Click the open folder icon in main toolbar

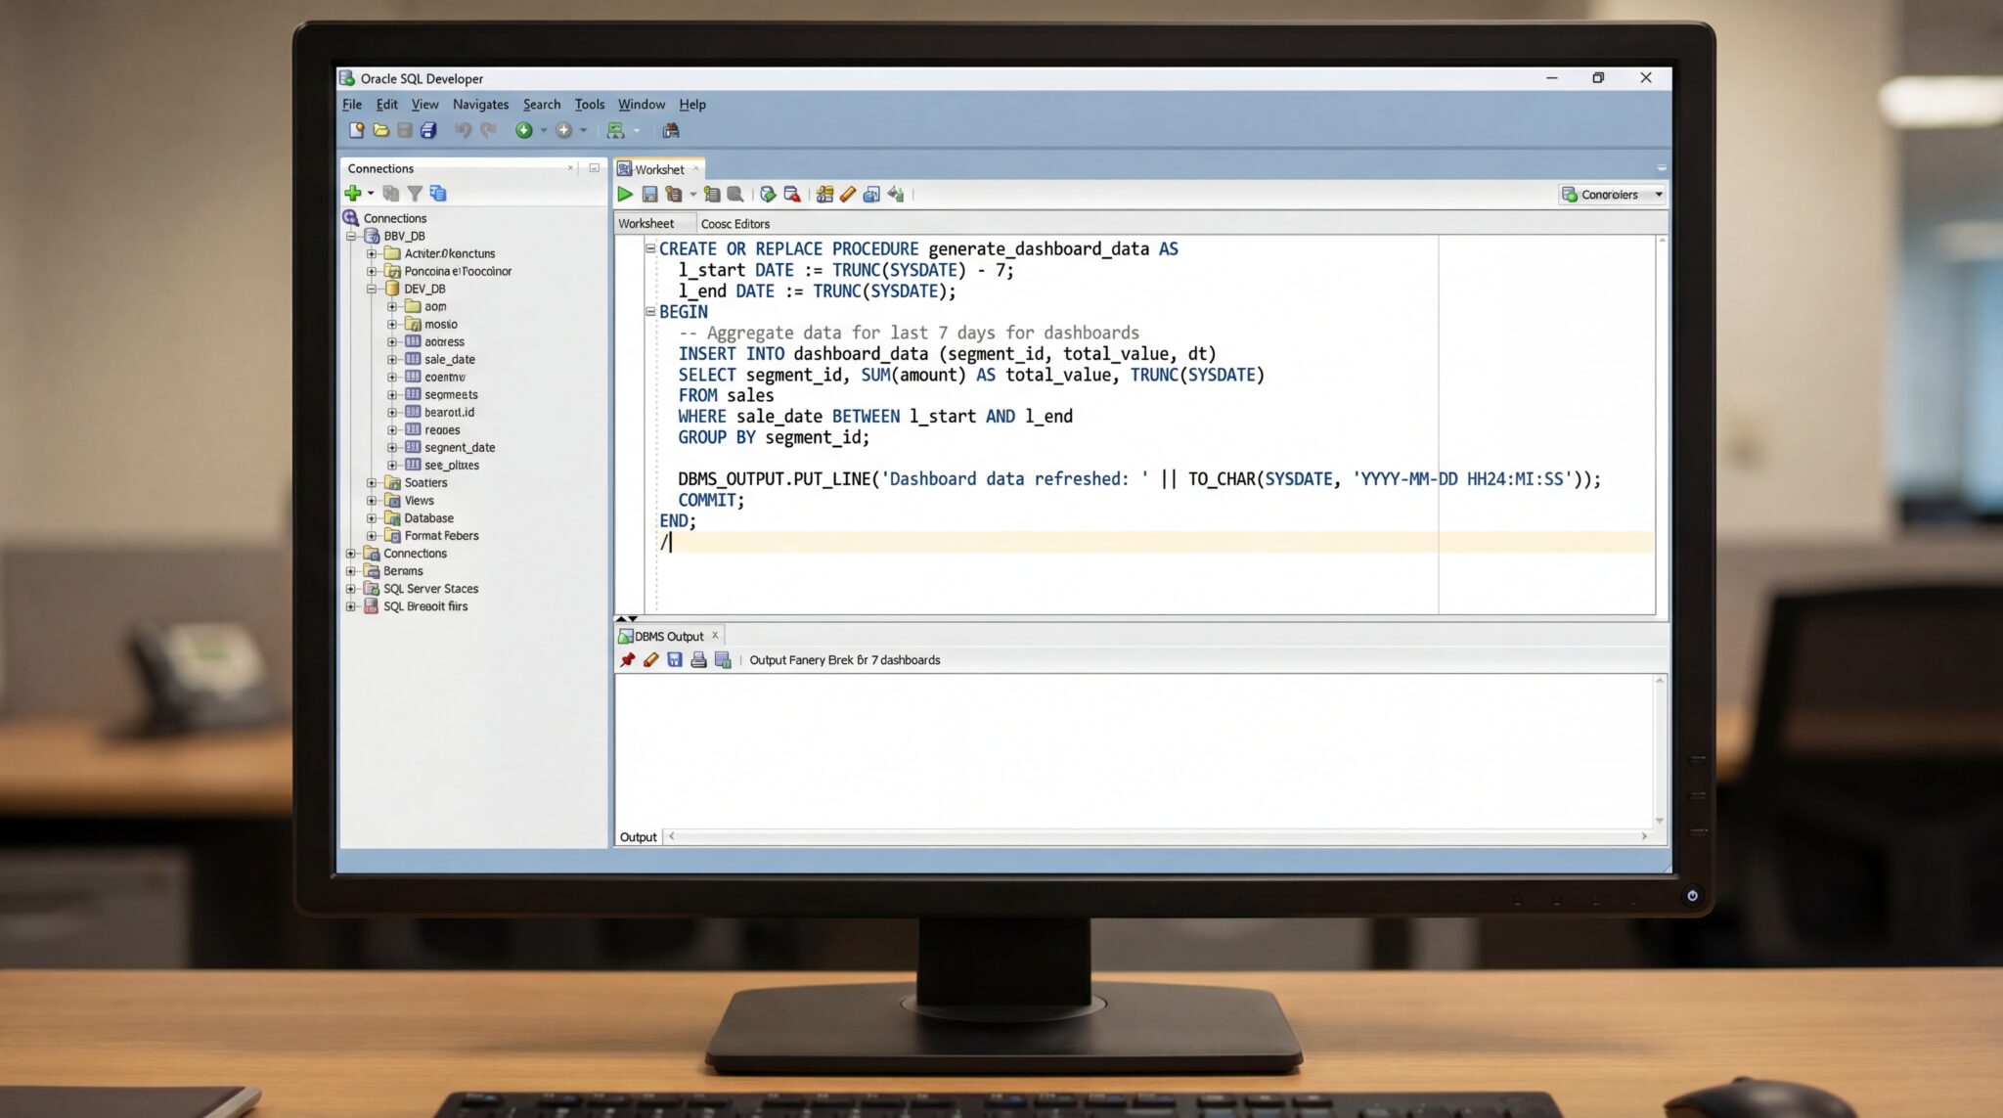pos(380,130)
